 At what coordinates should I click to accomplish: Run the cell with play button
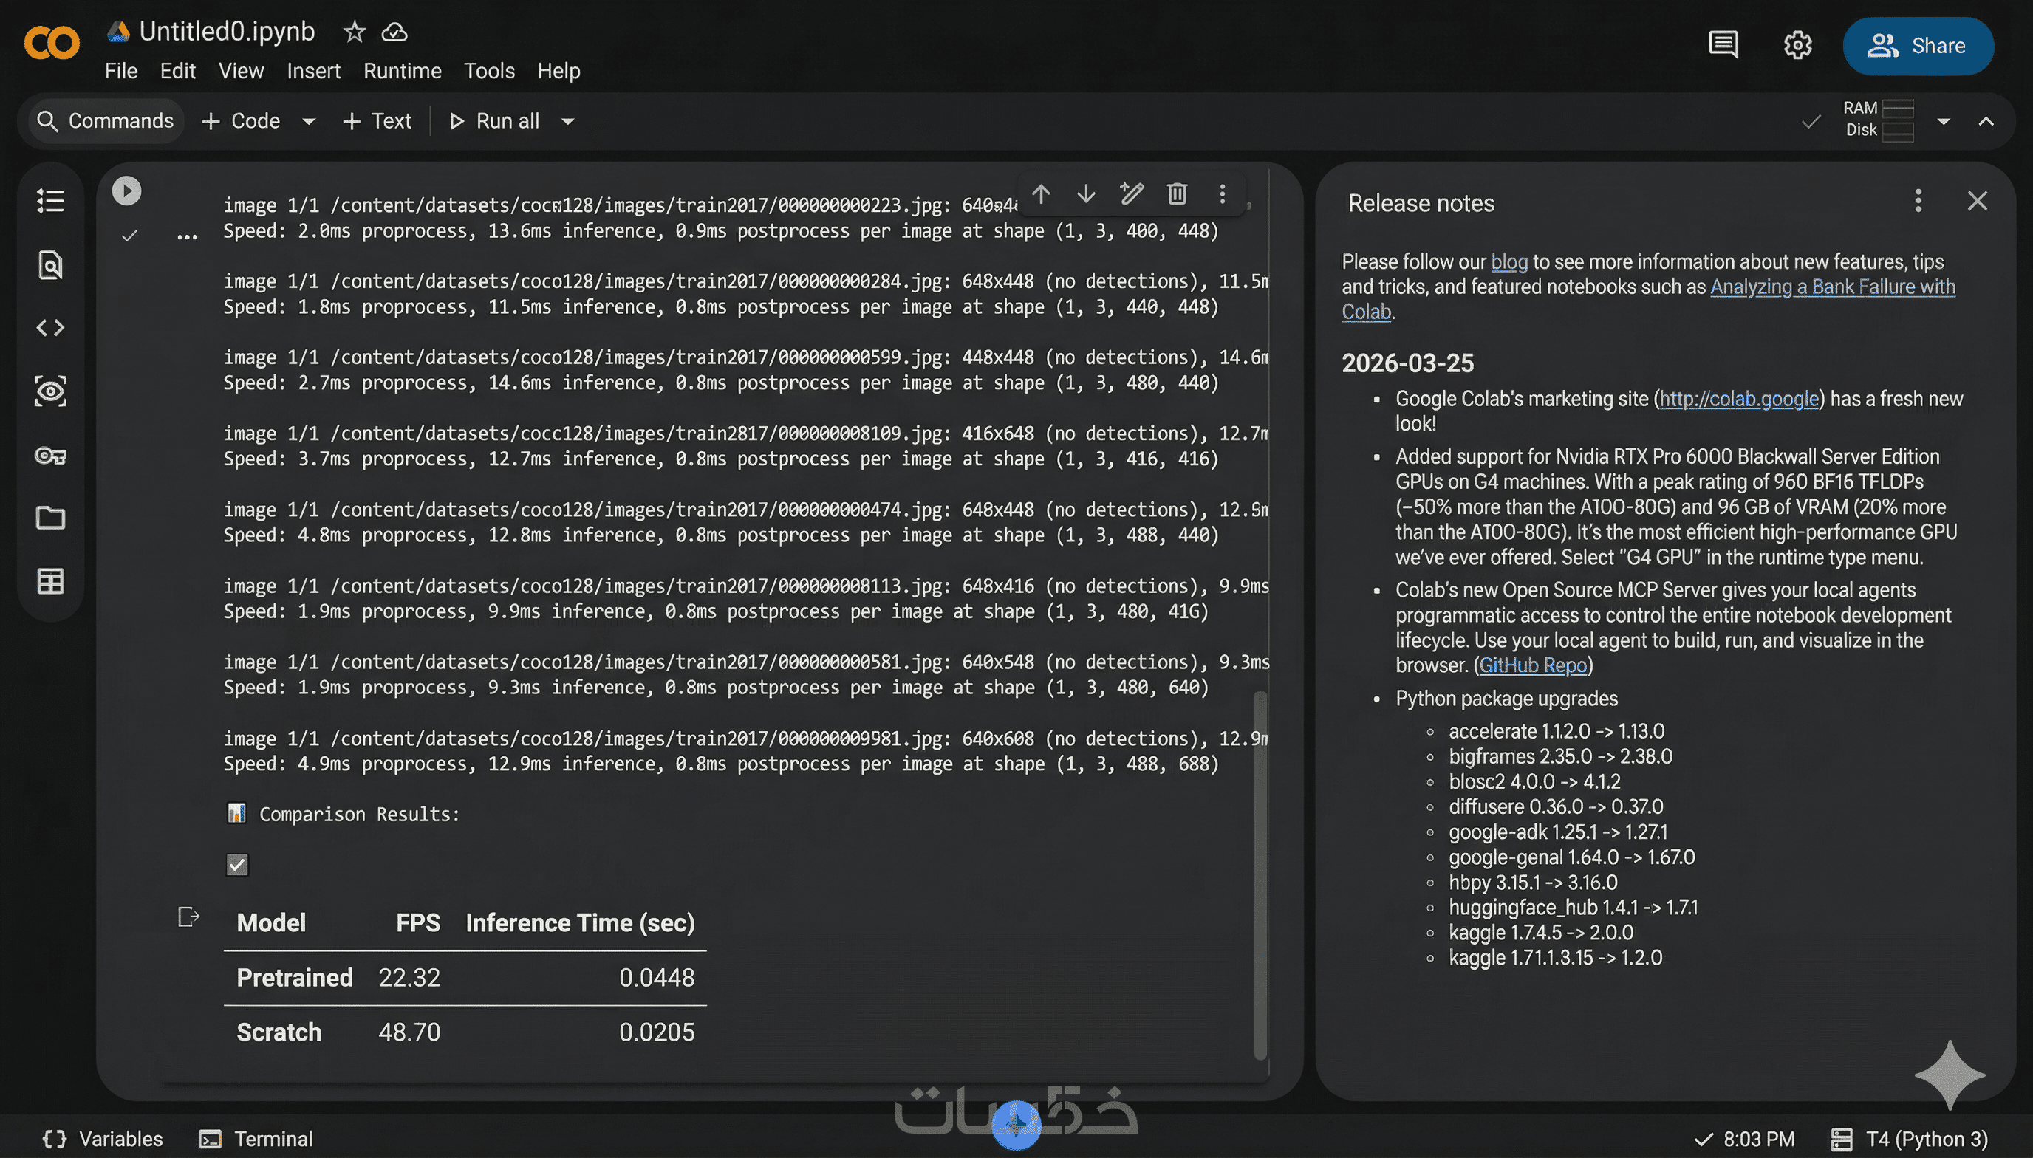[x=126, y=191]
